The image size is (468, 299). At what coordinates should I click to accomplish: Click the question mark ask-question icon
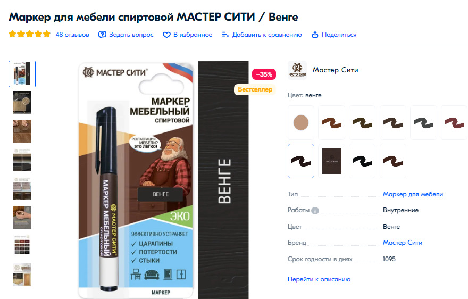coord(102,35)
